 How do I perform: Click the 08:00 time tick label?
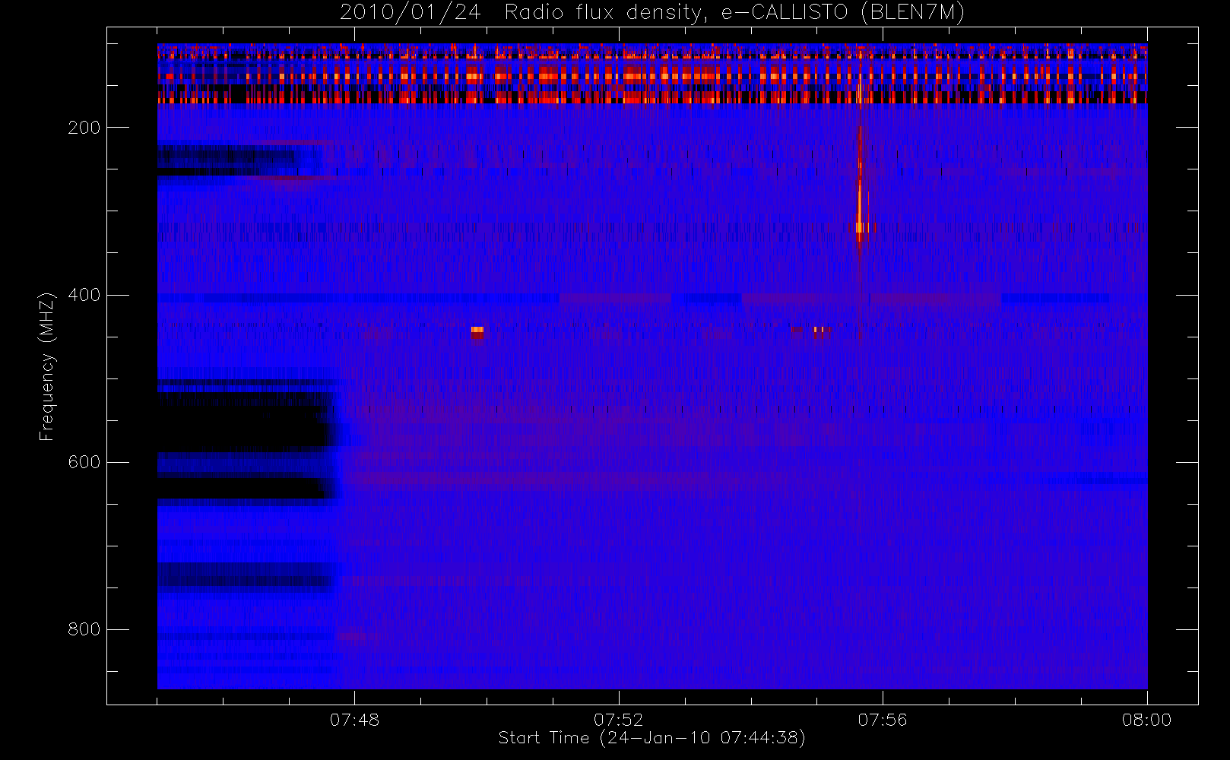[x=1146, y=720]
